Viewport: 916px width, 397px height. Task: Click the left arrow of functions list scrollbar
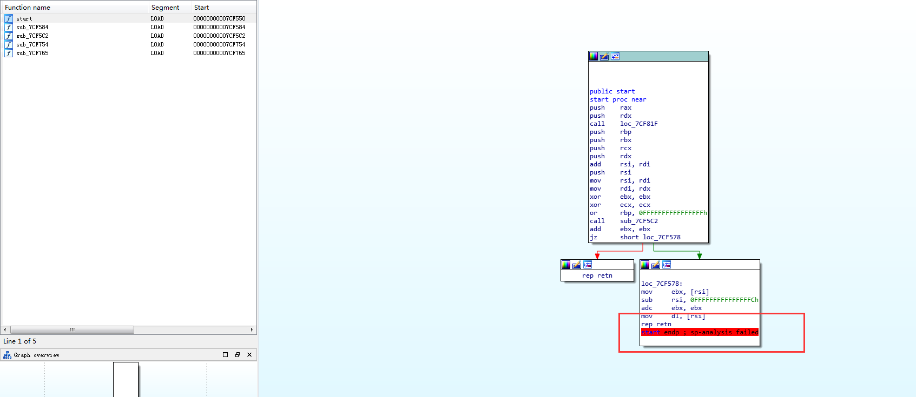point(5,329)
